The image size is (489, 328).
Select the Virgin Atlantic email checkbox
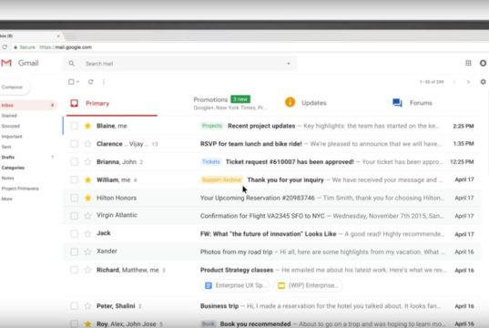coord(75,216)
